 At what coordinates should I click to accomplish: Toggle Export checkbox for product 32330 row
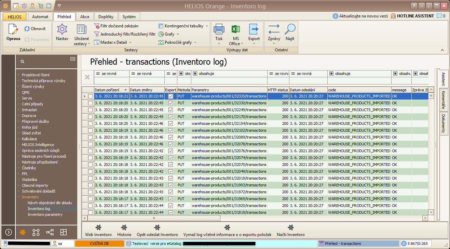click(x=171, y=103)
